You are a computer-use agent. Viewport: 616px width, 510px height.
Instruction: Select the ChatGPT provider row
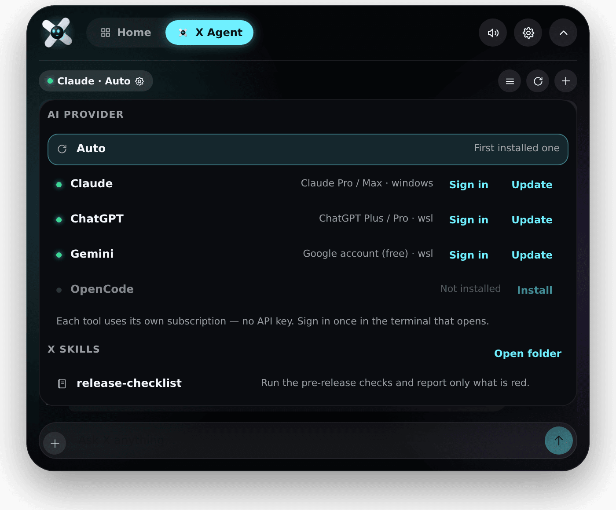point(308,219)
